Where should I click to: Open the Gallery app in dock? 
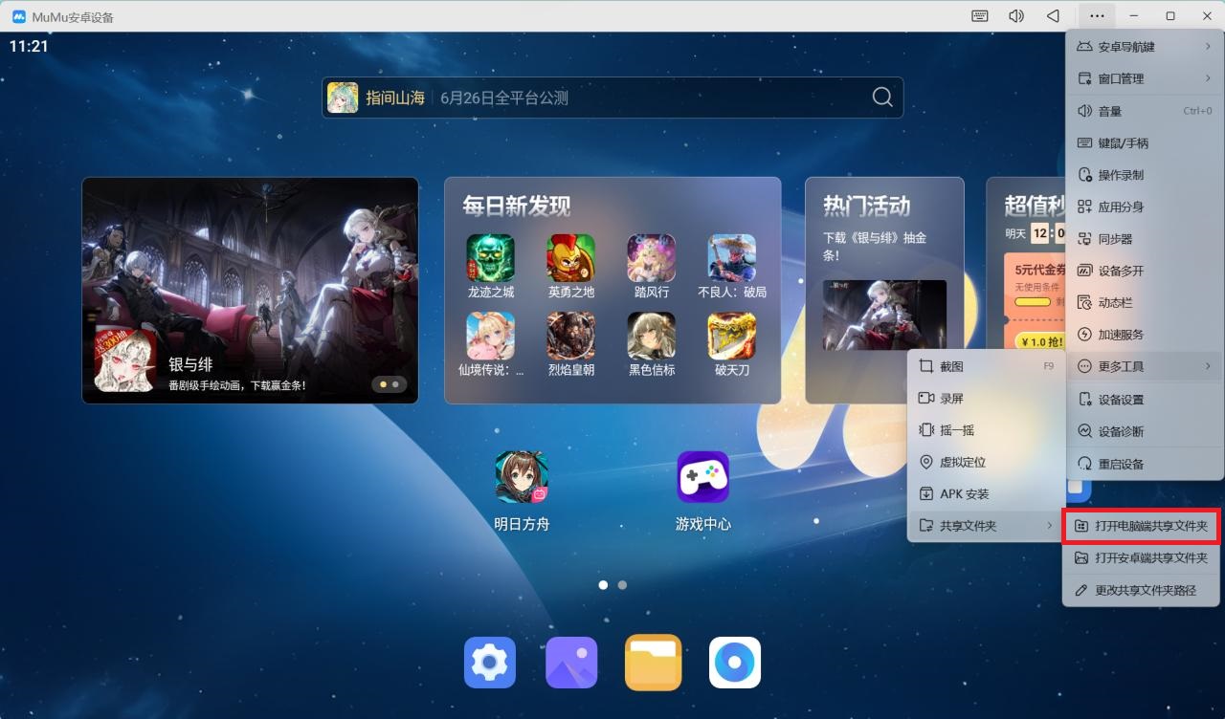click(571, 663)
